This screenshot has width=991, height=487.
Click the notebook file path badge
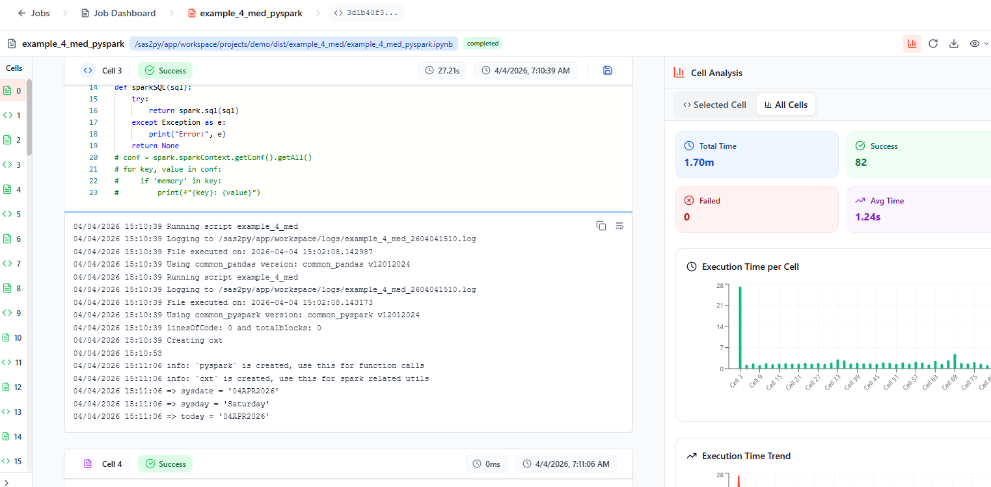pyautogui.click(x=293, y=44)
